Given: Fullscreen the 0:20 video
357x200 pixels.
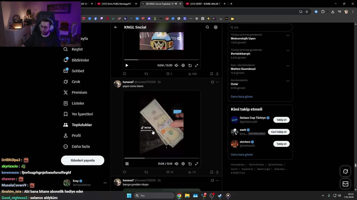Looking at the screenshot, I should coord(197,65).
